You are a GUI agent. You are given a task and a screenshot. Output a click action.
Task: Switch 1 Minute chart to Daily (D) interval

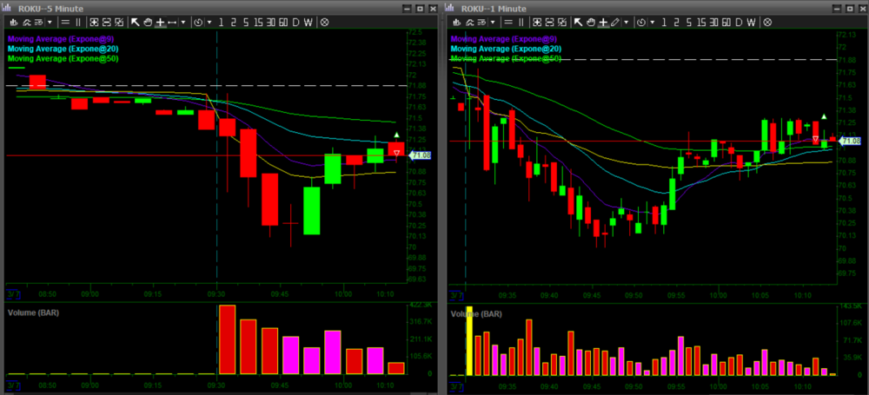click(738, 22)
